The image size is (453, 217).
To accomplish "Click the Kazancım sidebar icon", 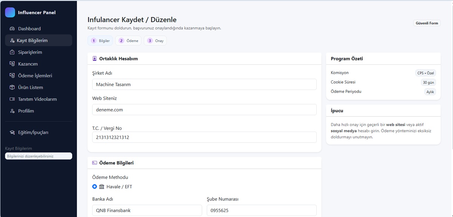I will 12,64.
